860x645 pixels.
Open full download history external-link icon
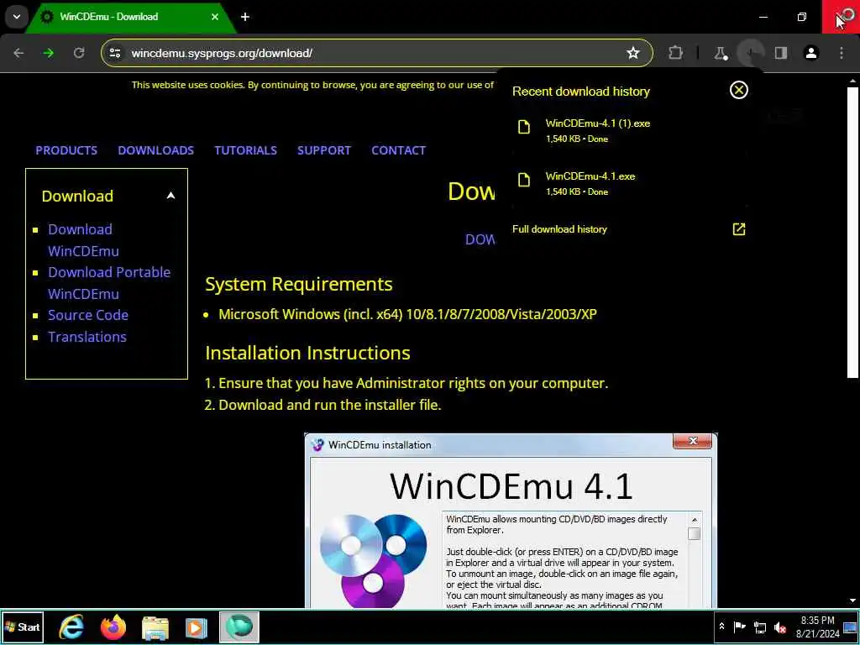tap(739, 228)
